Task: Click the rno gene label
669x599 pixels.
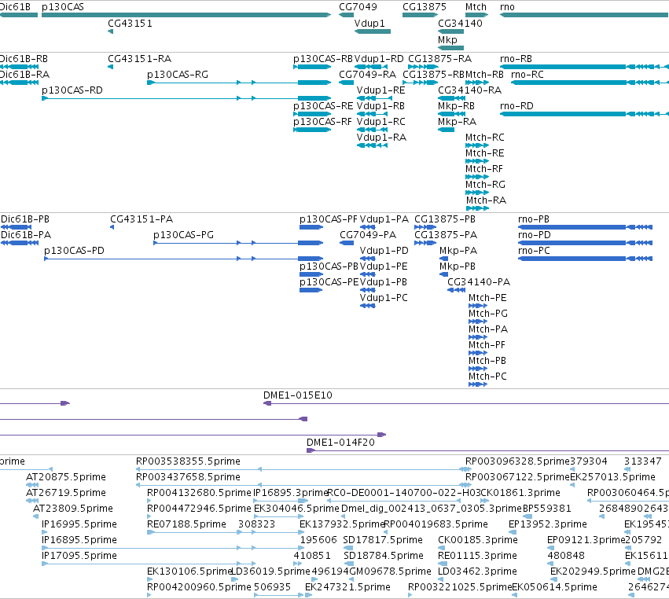Action: (x=507, y=7)
